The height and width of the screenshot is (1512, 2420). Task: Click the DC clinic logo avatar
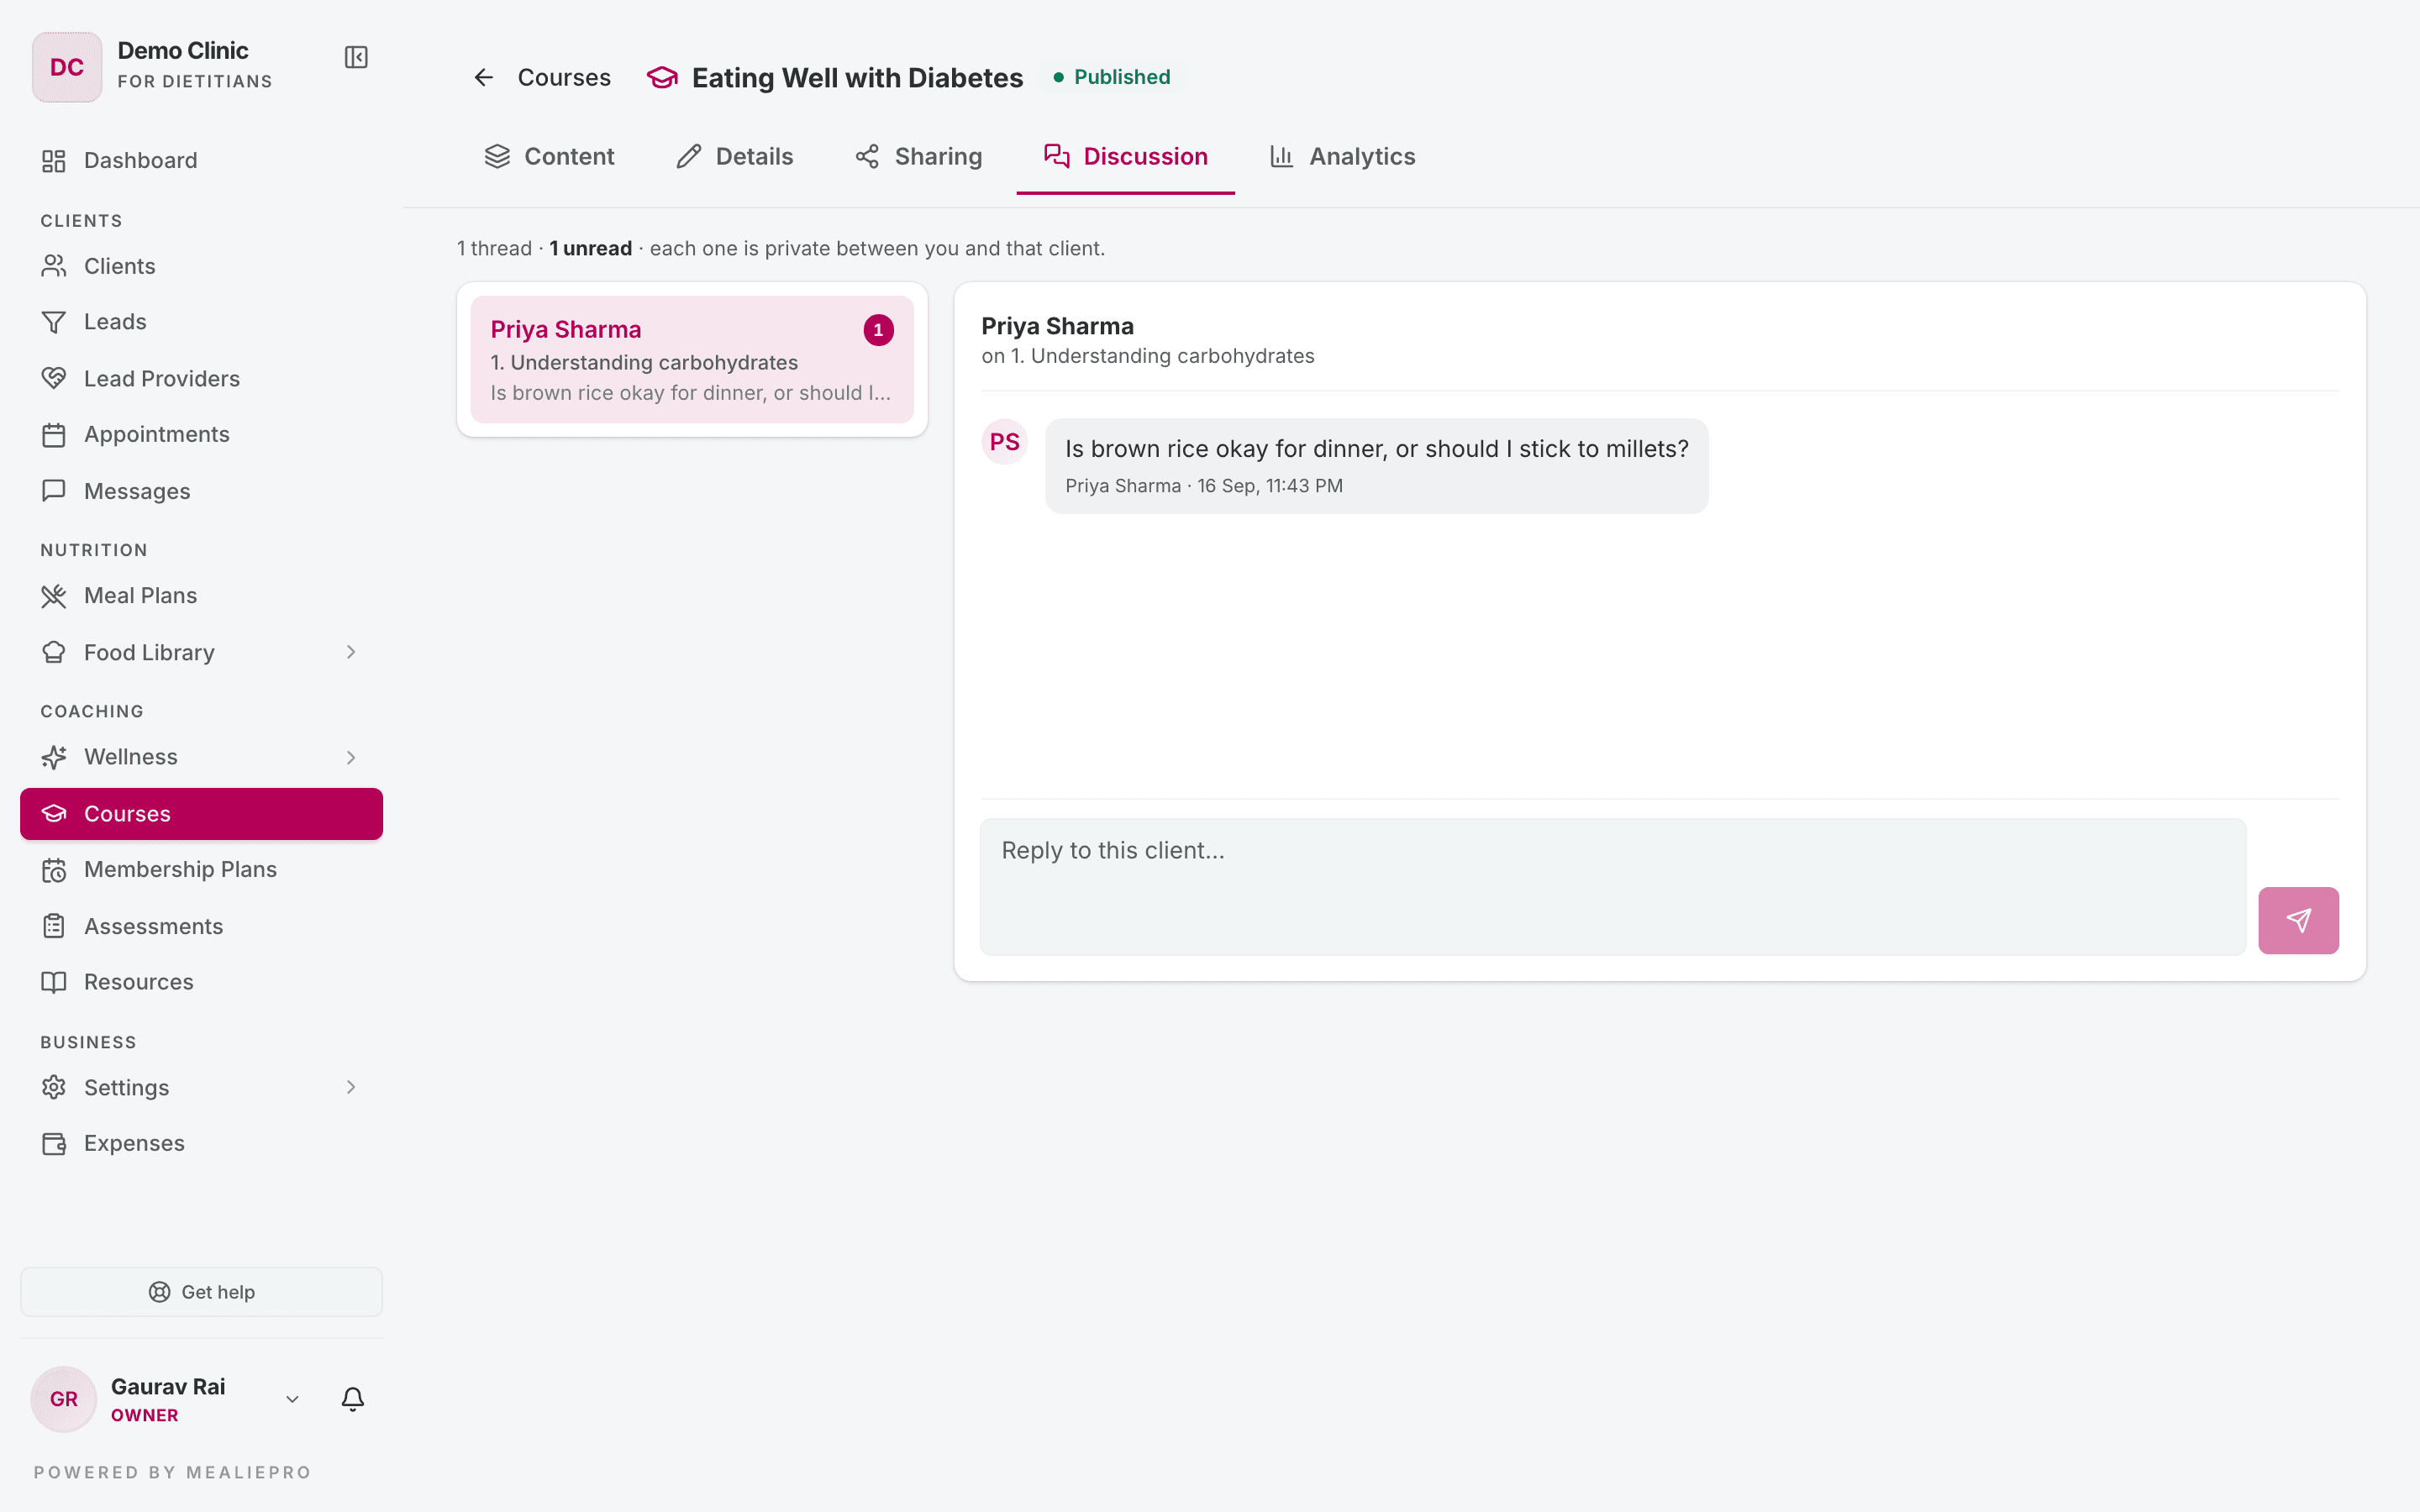(67, 67)
